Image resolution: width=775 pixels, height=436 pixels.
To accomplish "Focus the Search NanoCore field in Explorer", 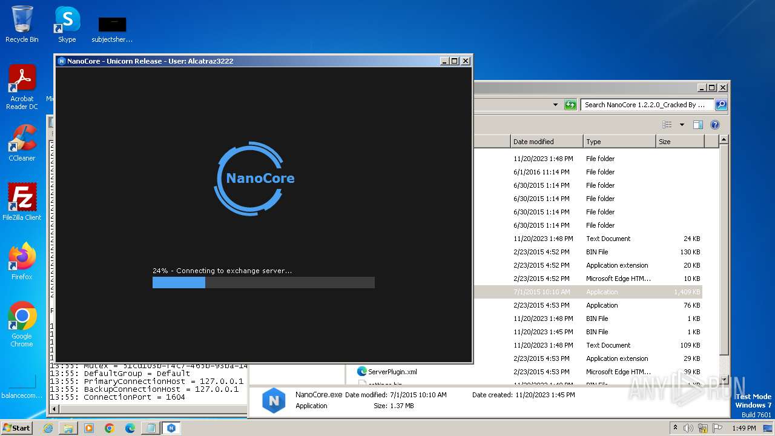I will (x=647, y=105).
